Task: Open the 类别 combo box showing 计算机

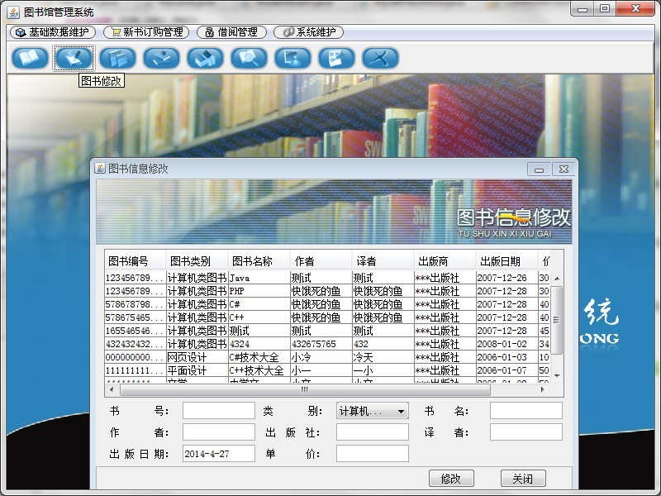Action: click(x=373, y=410)
